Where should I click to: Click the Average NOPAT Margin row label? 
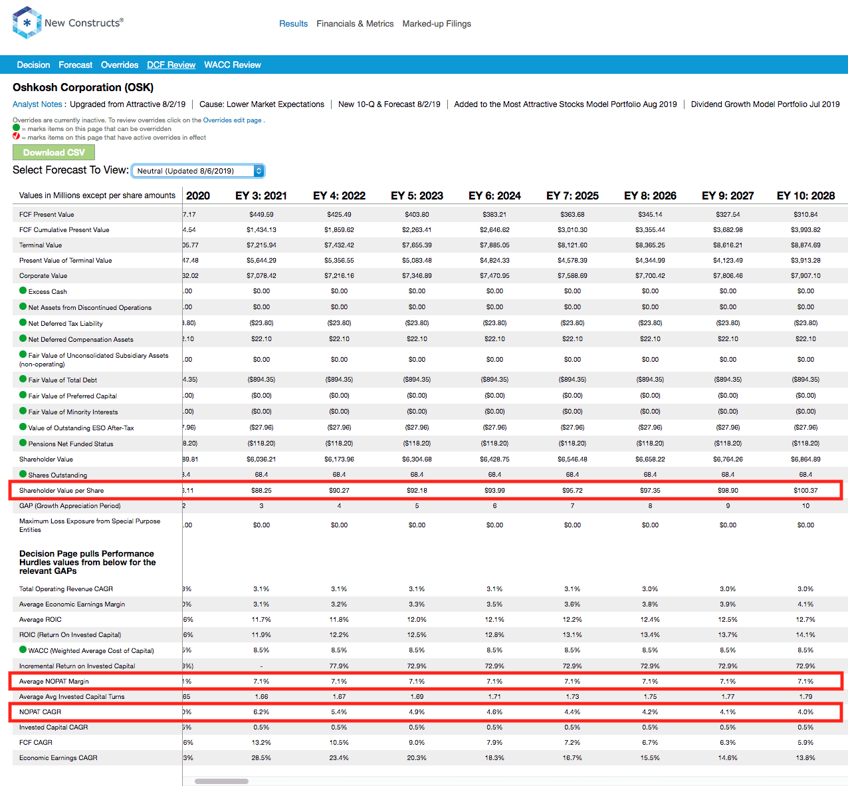pos(54,681)
